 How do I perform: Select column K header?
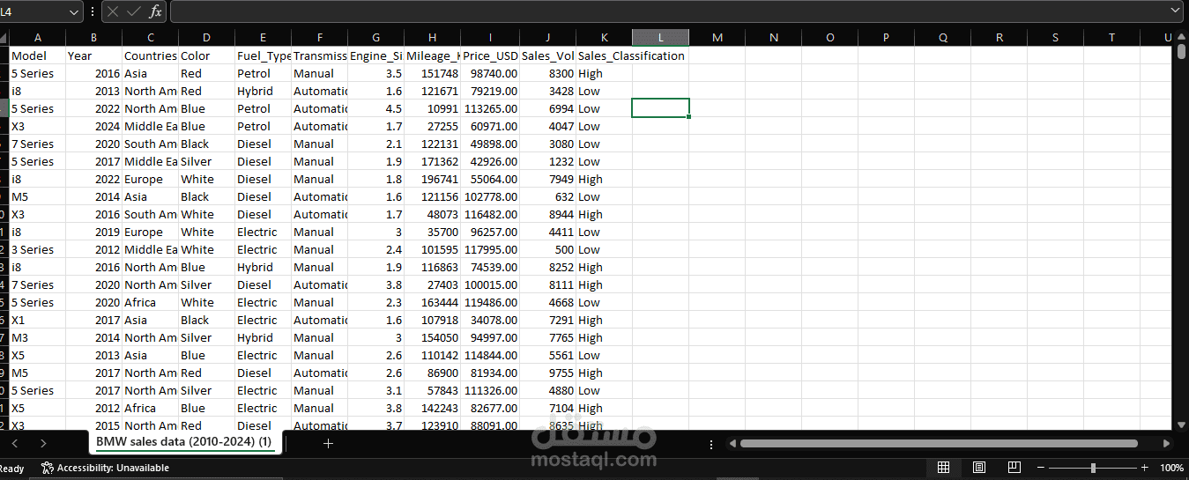604,37
